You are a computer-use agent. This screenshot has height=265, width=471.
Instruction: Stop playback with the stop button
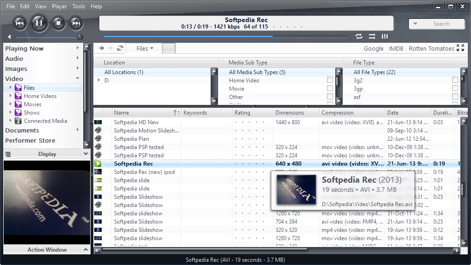pos(58,23)
